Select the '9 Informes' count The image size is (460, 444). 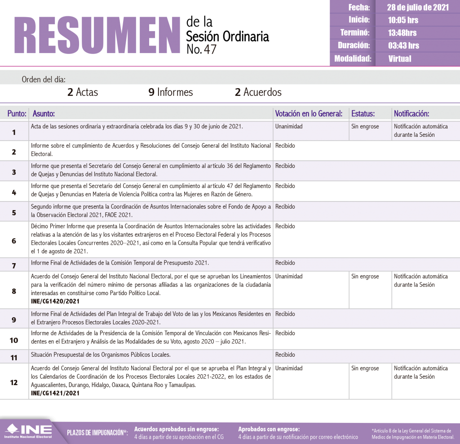[170, 92]
